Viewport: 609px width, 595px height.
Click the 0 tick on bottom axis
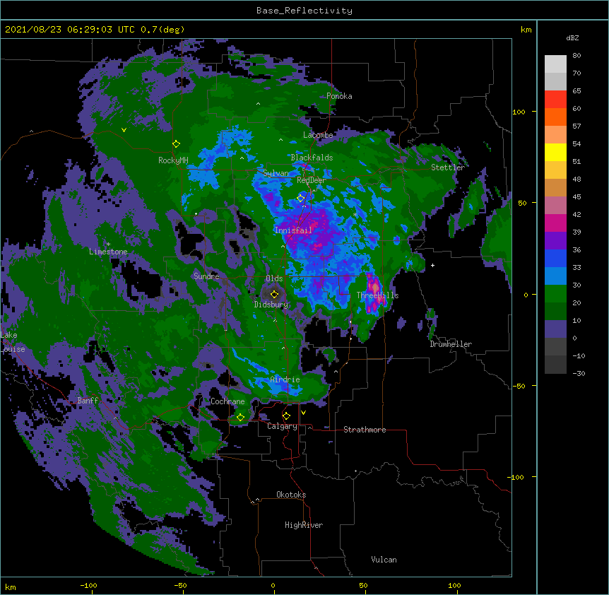coord(273,586)
